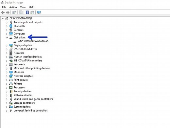170x128 pixels.
Task: Select the Printers label
Action: [x=18, y=84]
